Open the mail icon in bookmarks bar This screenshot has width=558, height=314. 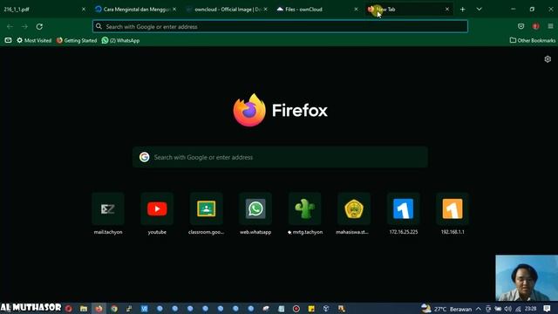pos(8,40)
